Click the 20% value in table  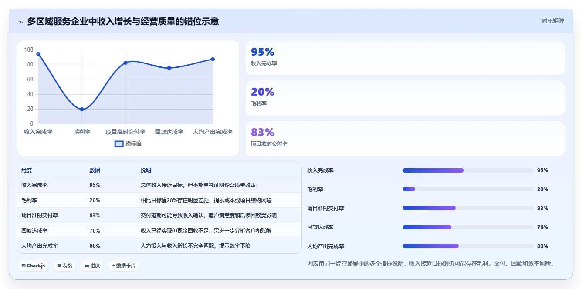tap(95, 200)
